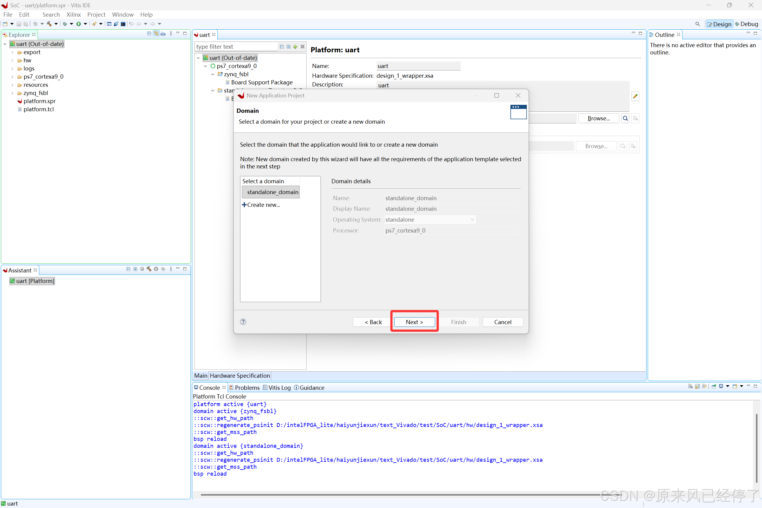Click the Collapse All icon in Explorer
The height and width of the screenshot is (508, 762).
pos(149,33)
